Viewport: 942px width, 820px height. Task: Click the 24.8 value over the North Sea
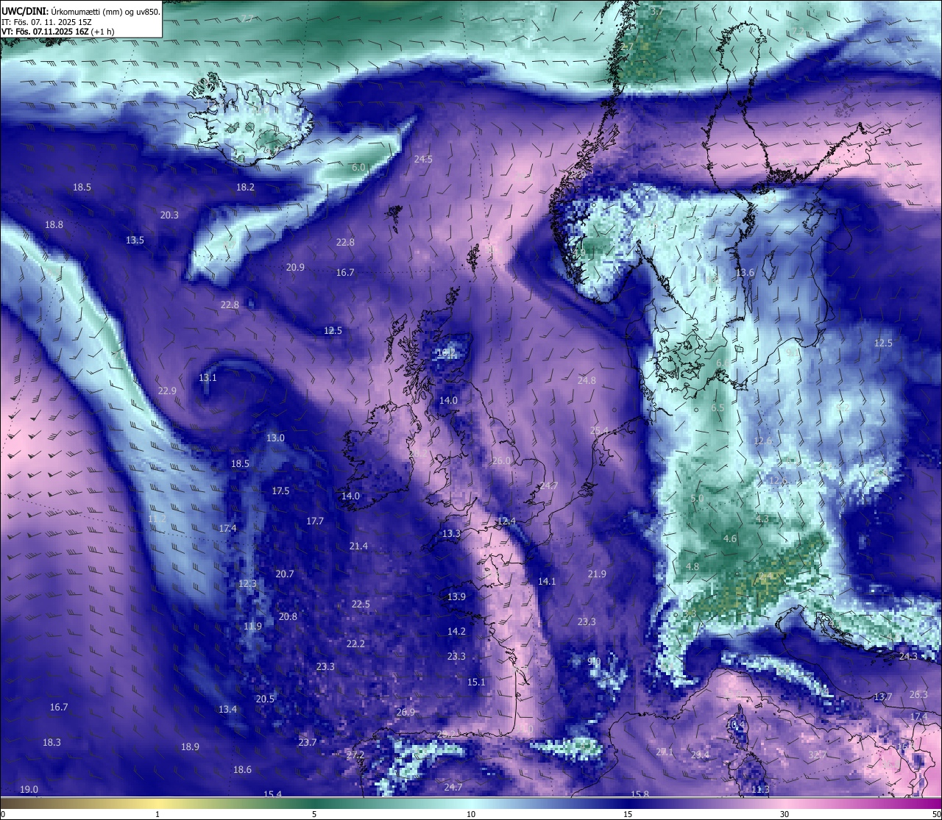pyautogui.click(x=587, y=381)
